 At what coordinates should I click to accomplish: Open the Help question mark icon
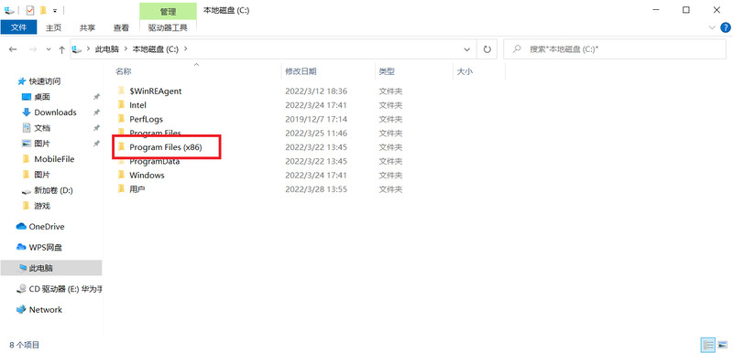tap(726, 27)
